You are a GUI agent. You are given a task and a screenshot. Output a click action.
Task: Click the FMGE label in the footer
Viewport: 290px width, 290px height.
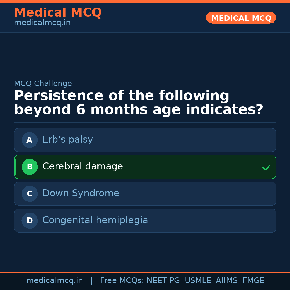pyautogui.click(x=253, y=280)
